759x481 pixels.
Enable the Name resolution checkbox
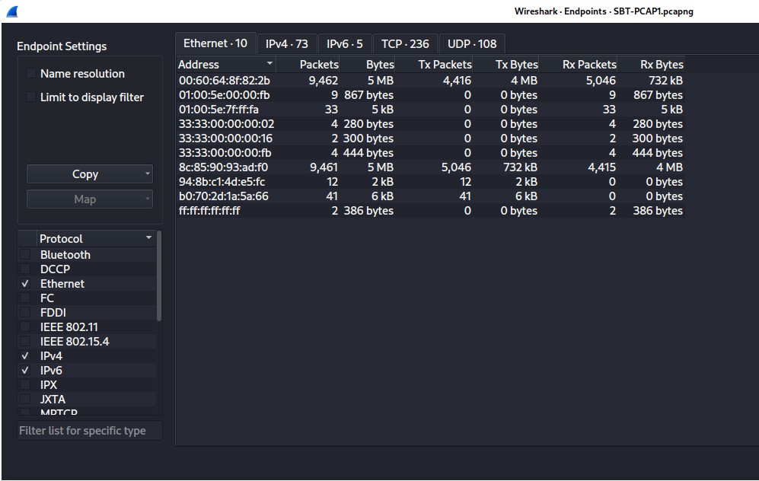31,74
